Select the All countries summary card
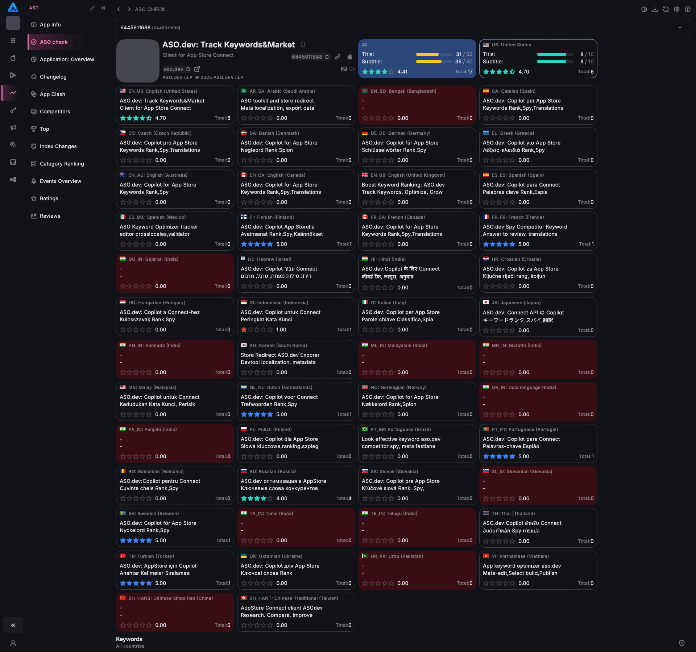Image resolution: width=696 pixels, height=652 pixels. 417,59
